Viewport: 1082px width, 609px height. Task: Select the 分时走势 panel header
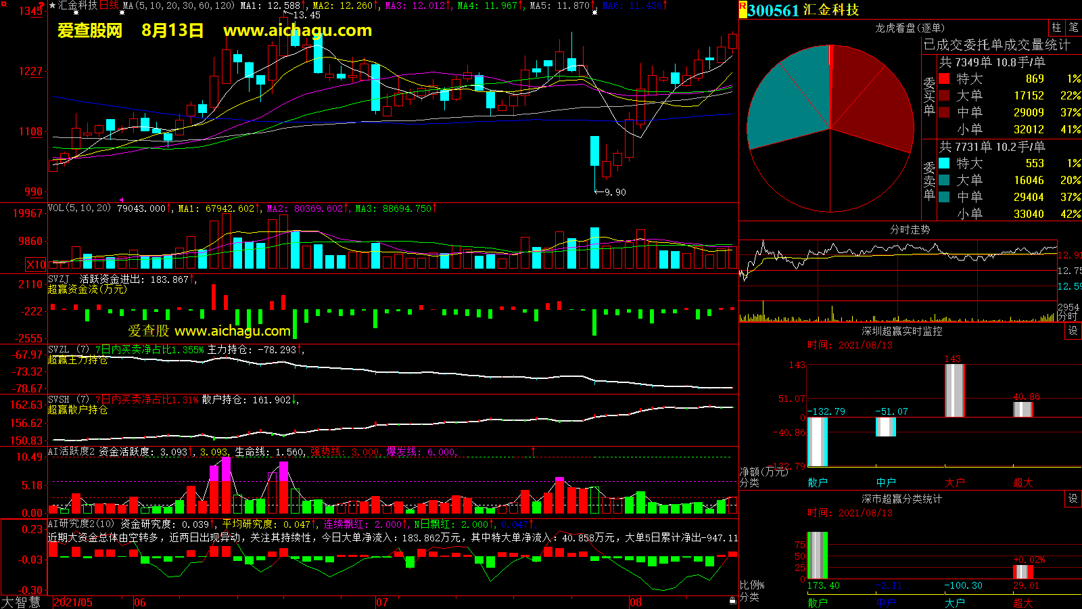(x=910, y=230)
